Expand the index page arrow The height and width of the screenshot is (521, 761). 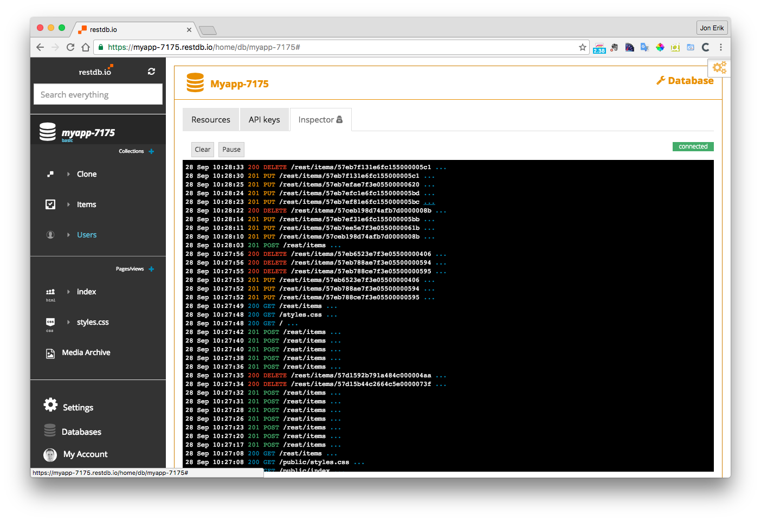click(x=68, y=292)
